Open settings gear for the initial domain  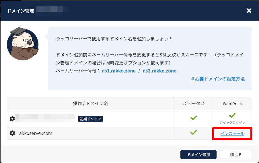(12, 119)
